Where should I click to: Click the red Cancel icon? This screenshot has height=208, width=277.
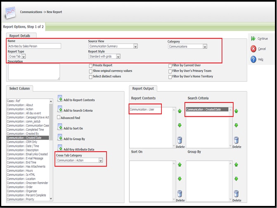[x=253, y=49]
